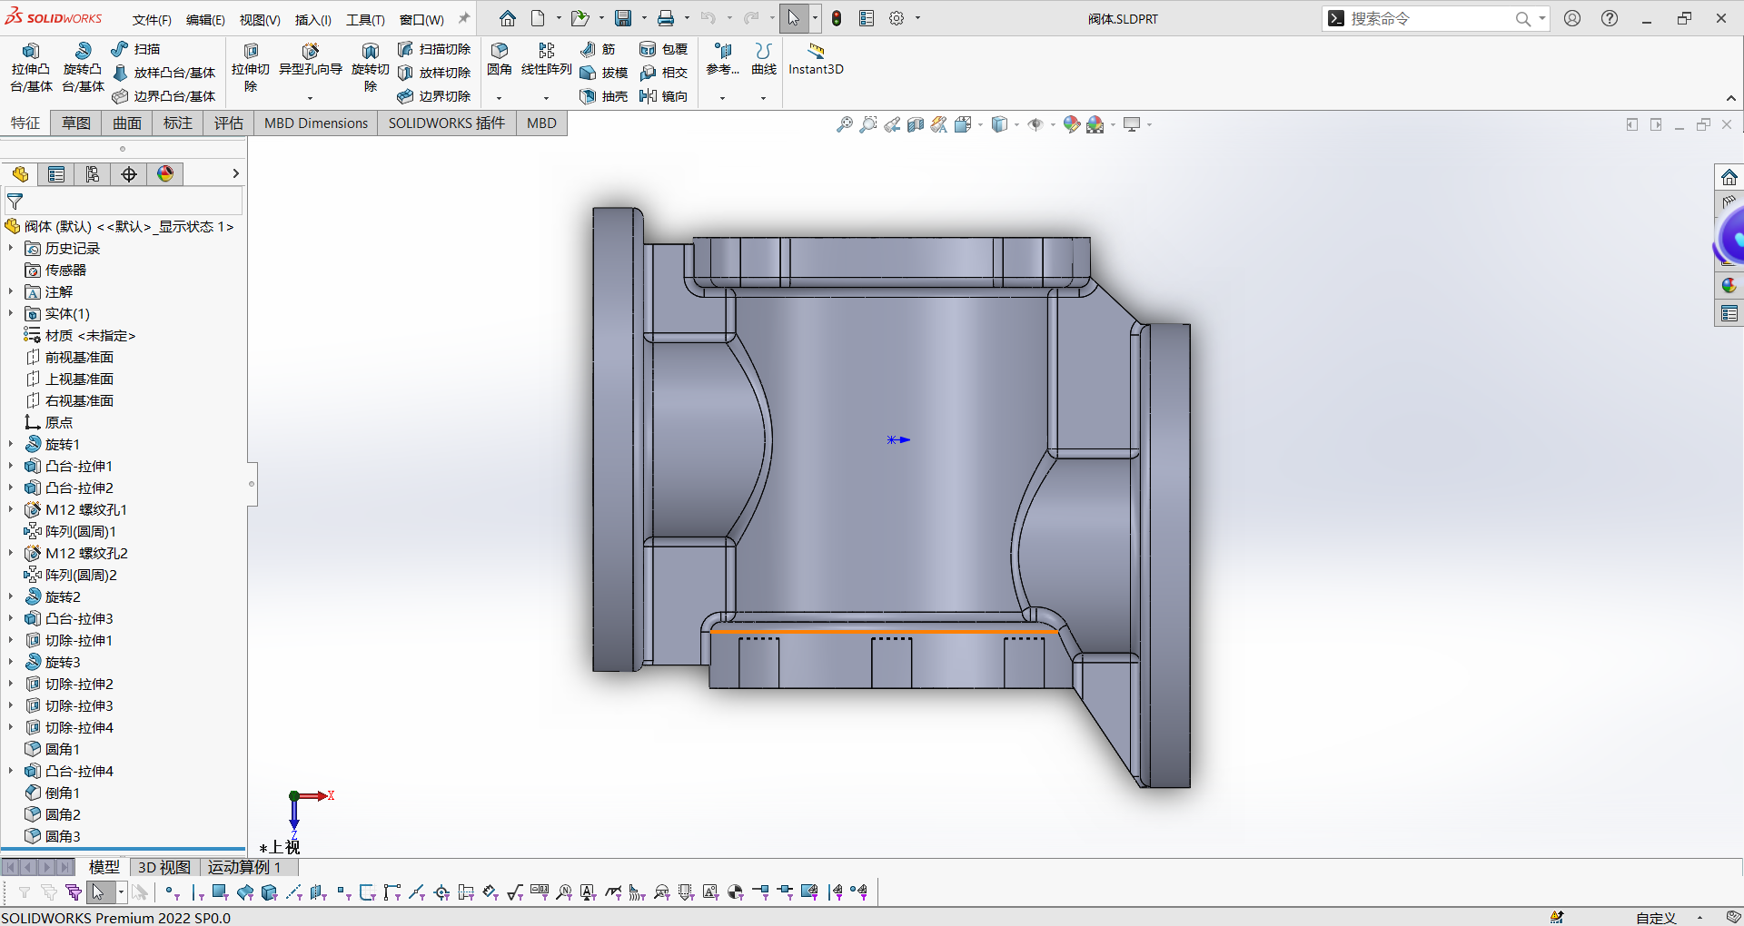Collapse the CommandManager ribbon with the arrow
The height and width of the screenshot is (926, 1744).
coord(1730,98)
